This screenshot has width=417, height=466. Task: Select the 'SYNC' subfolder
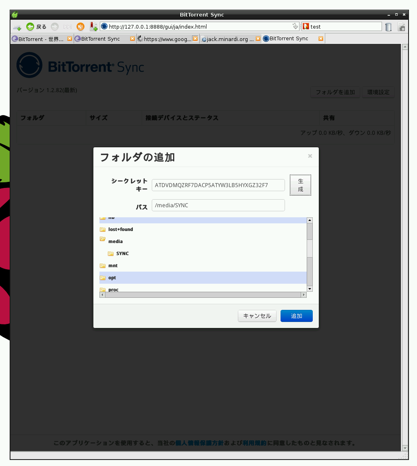(x=122, y=254)
